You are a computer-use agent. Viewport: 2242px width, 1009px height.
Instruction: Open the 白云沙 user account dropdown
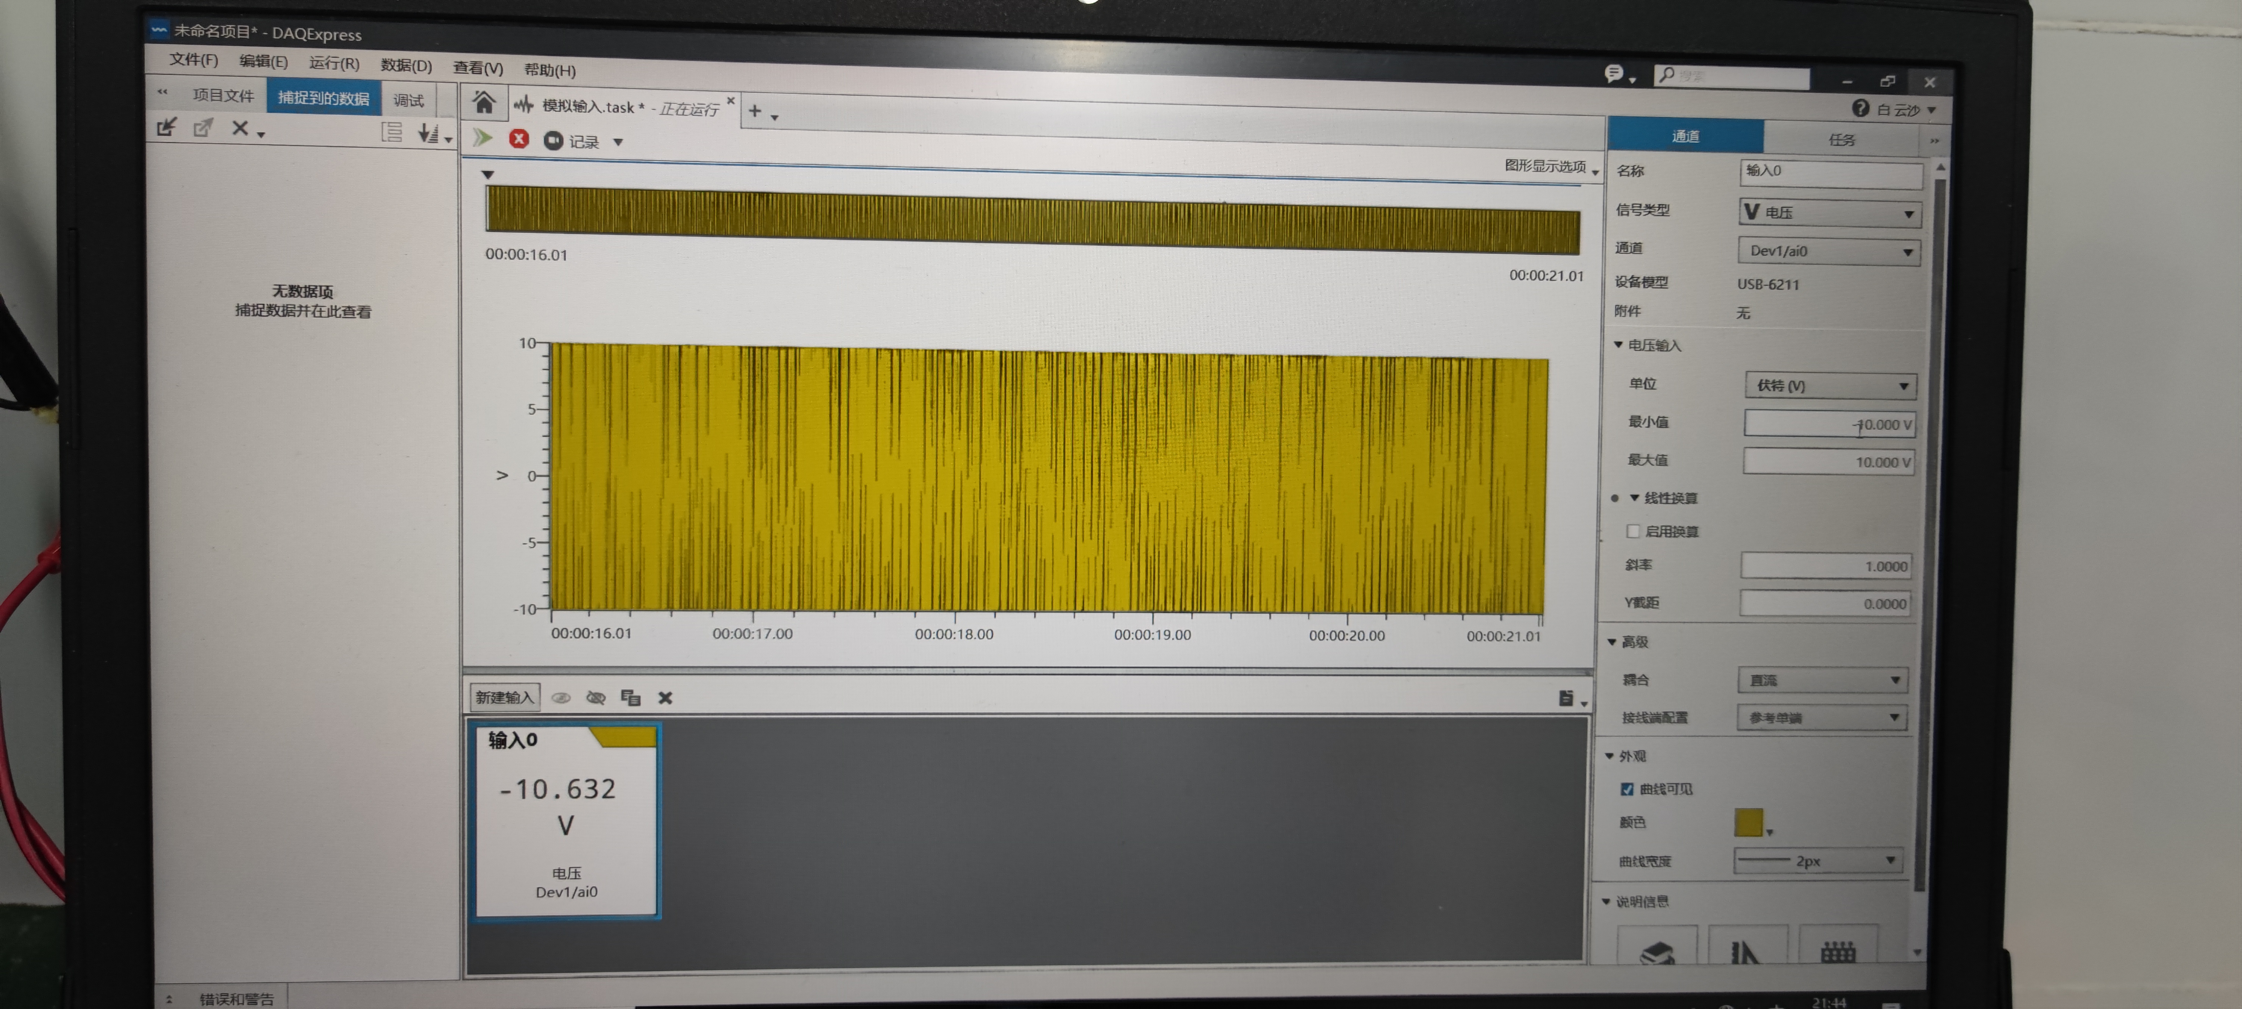[1906, 110]
